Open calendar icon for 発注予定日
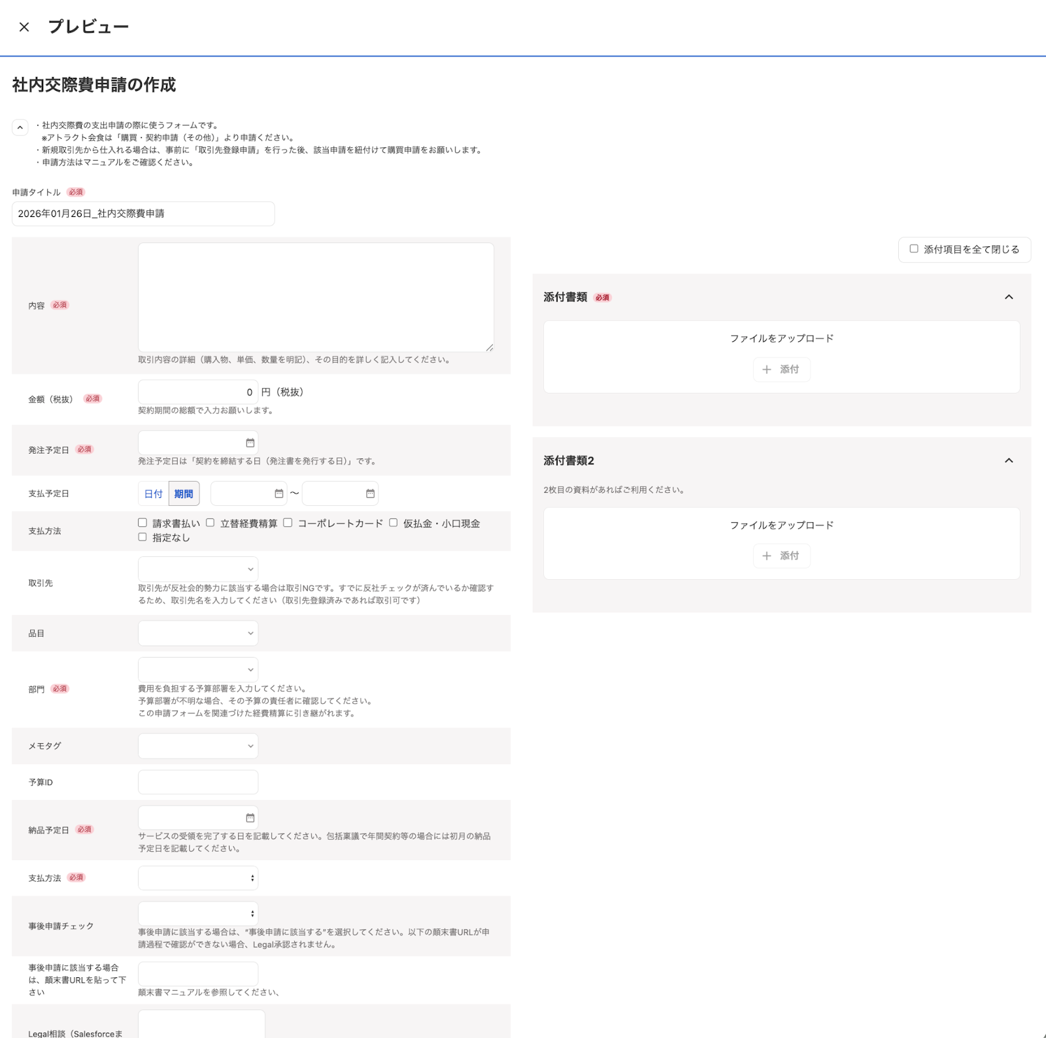This screenshot has width=1046, height=1038. pos(250,443)
